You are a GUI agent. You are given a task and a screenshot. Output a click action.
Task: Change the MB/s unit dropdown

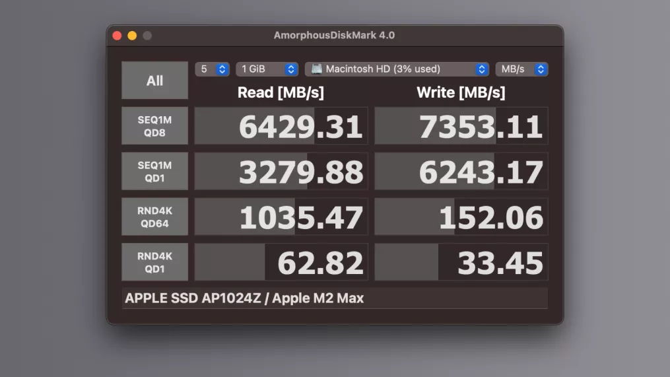(x=521, y=69)
